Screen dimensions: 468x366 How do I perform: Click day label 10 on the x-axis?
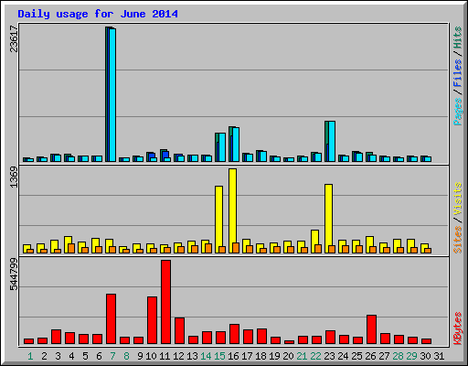[151, 356]
